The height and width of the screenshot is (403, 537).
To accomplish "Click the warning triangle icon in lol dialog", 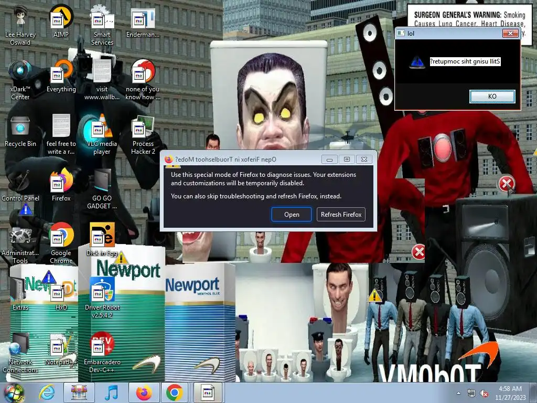I will point(417,62).
